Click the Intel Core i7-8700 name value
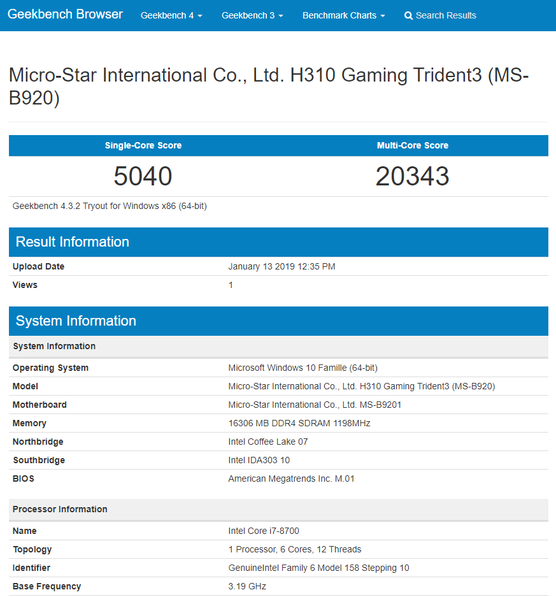Image resolution: width=556 pixels, height=597 pixels. click(x=264, y=531)
